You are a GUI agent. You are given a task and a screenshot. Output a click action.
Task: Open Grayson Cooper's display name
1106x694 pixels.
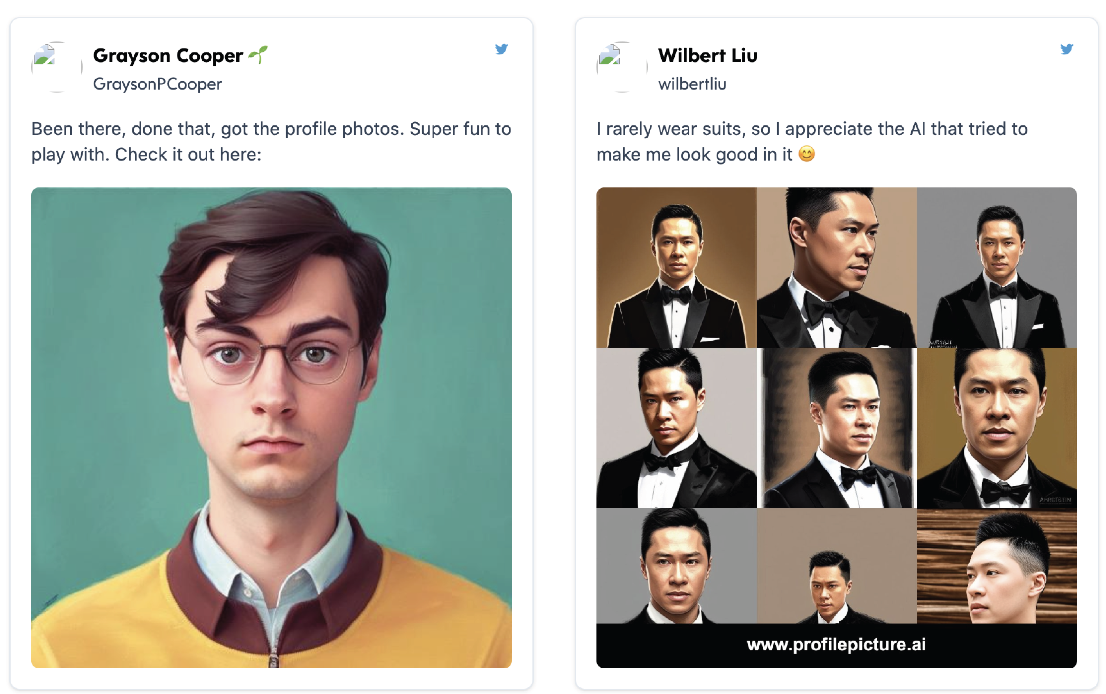(168, 55)
